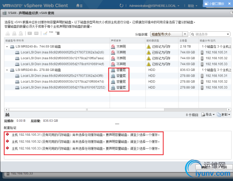Viewport: 233px width, 181px height.
Task: Click disk group icon for 744.69 GB group
Action: (x=12, y=47)
